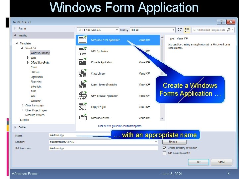The width and height of the screenshot is (239, 179).
Task: Expand the Other Project Types node
Action: 23,110
